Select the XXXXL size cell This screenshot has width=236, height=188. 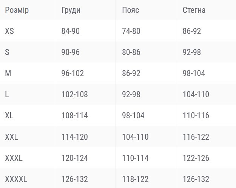(16, 179)
